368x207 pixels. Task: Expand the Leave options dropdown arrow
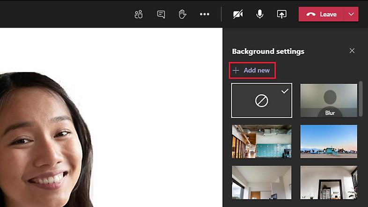pyautogui.click(x=351, y=14)
